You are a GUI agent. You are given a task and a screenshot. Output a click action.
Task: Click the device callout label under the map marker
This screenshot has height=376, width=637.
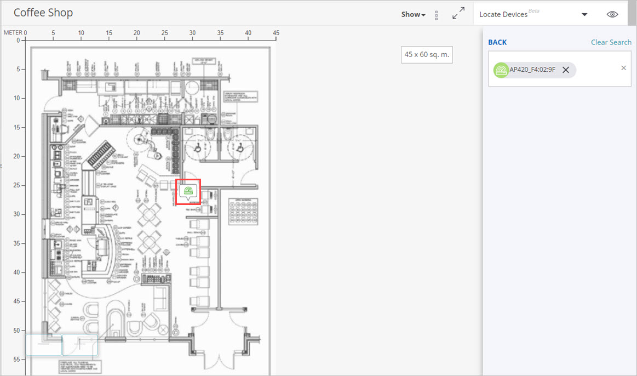click(x=188, y=200)
